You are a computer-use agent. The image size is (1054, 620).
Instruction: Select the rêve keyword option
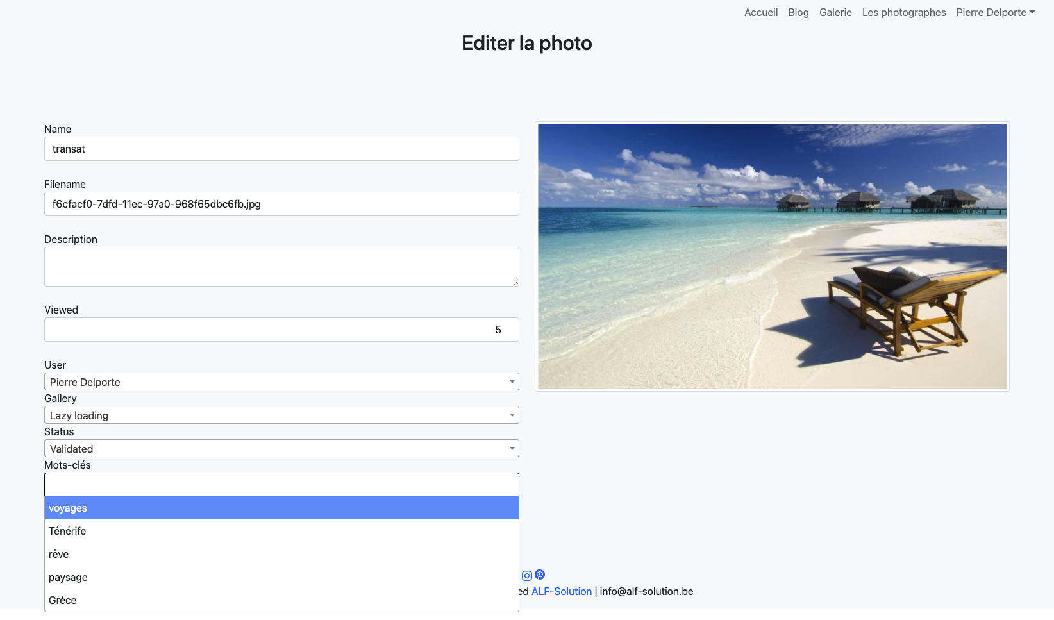[x=281, y=554]
